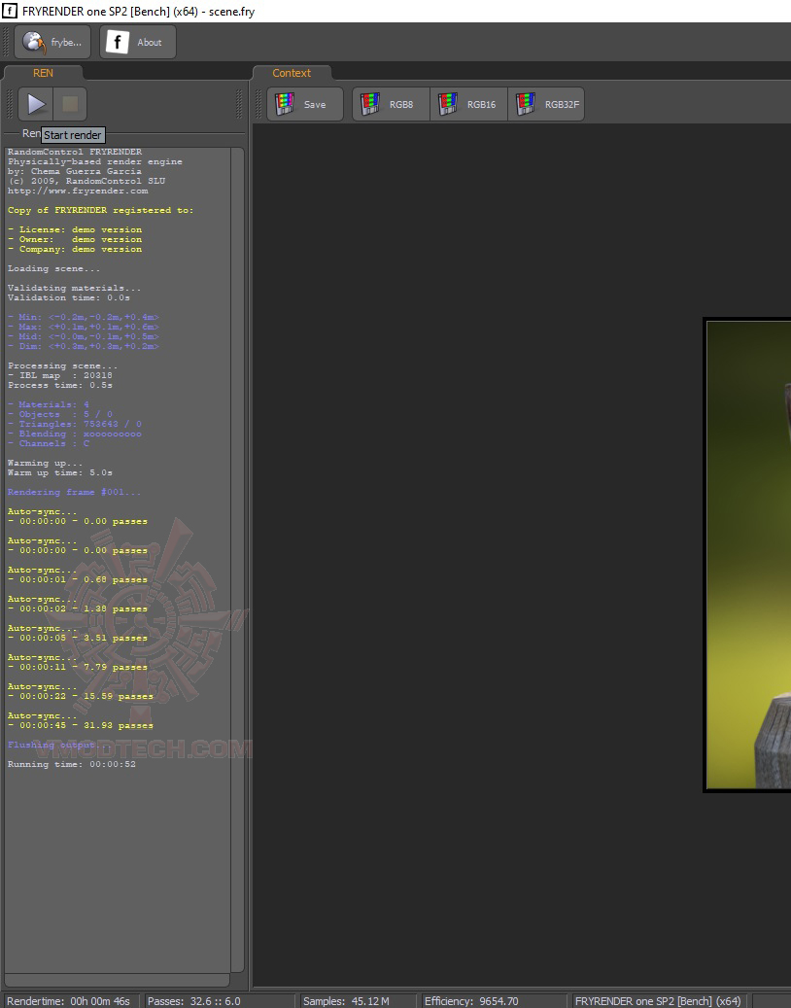Screen dimensions: 791x1008
Task: Click 'Rendertime: 00h 00m 46s' status entry
Action: [x=68, y=1001]
